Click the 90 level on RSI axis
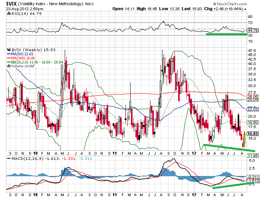 coord(250,16)
